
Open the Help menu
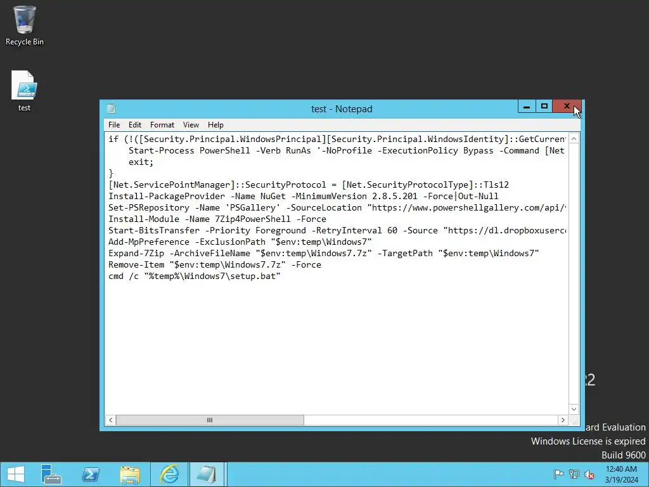(215, 125)
